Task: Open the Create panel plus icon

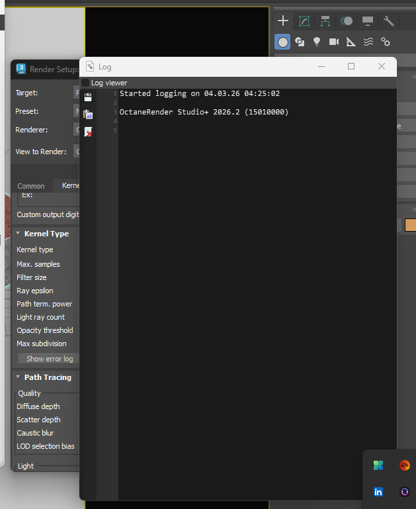Action: coord(283,21)
